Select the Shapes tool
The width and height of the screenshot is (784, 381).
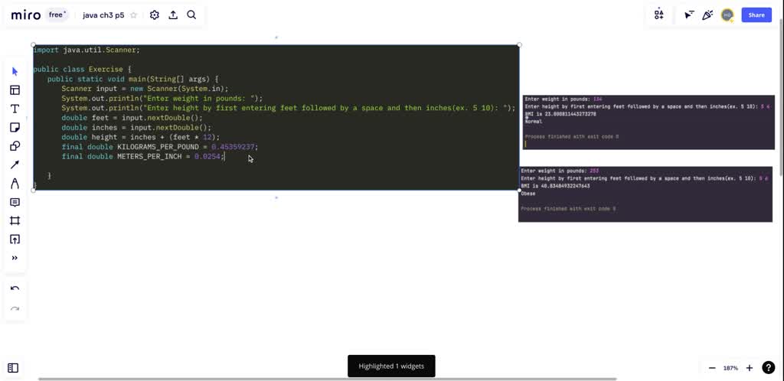click(x=15, y=146)
